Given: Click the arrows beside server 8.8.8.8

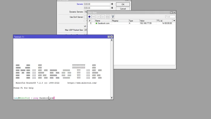Looking at the screenshot, I should point(112,4).
